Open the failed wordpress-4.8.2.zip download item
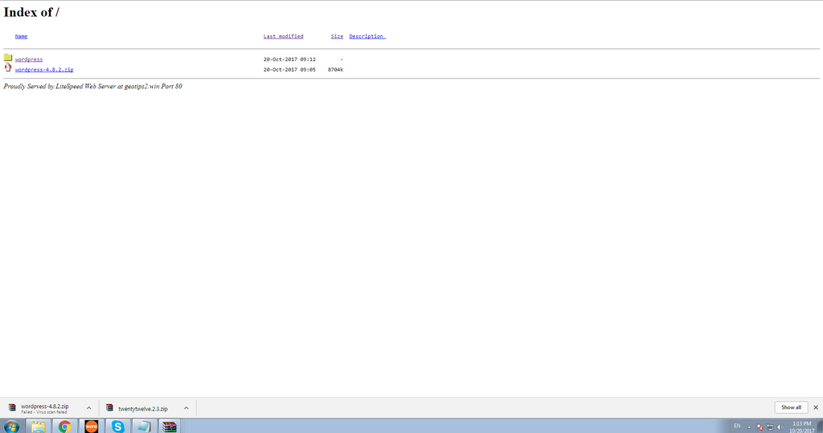 [44, 408]
